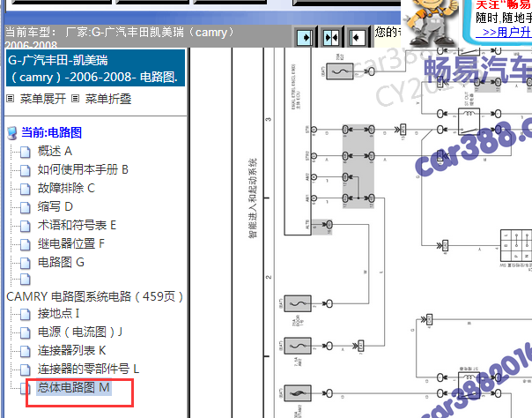
Task: Open 接地点 I entry
Action: 58,313
